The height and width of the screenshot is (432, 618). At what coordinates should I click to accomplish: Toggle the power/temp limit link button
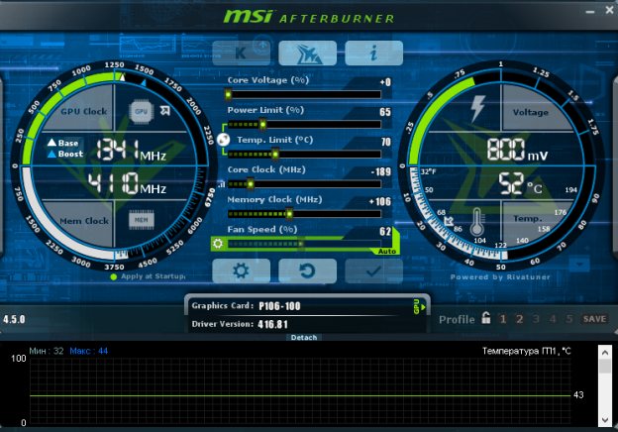[x=223, y=140]
